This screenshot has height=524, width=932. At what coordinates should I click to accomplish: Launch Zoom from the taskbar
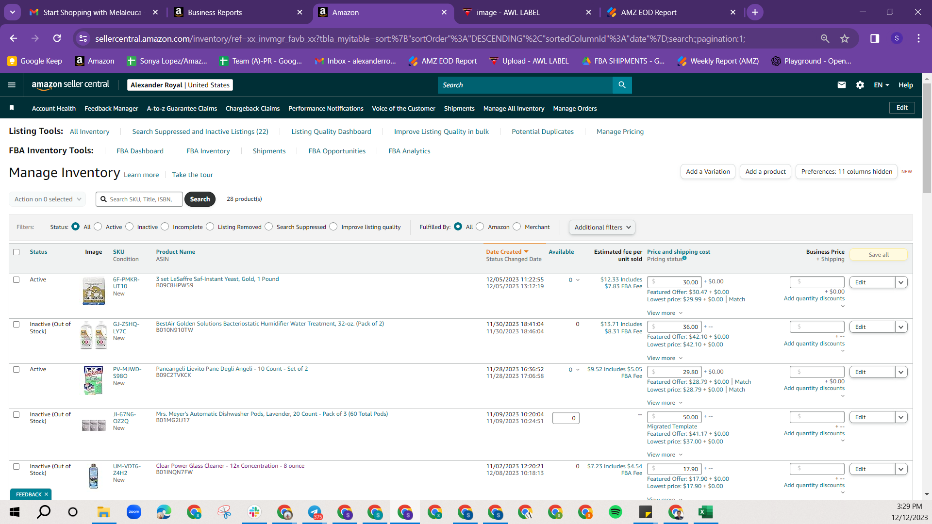[x=133, y=512]
